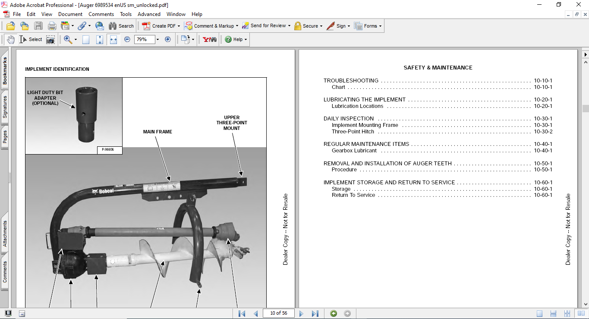Expand the Rotate view dropdown arrow
This screenshot has width=589, height=319.
(x=193, y=39)
